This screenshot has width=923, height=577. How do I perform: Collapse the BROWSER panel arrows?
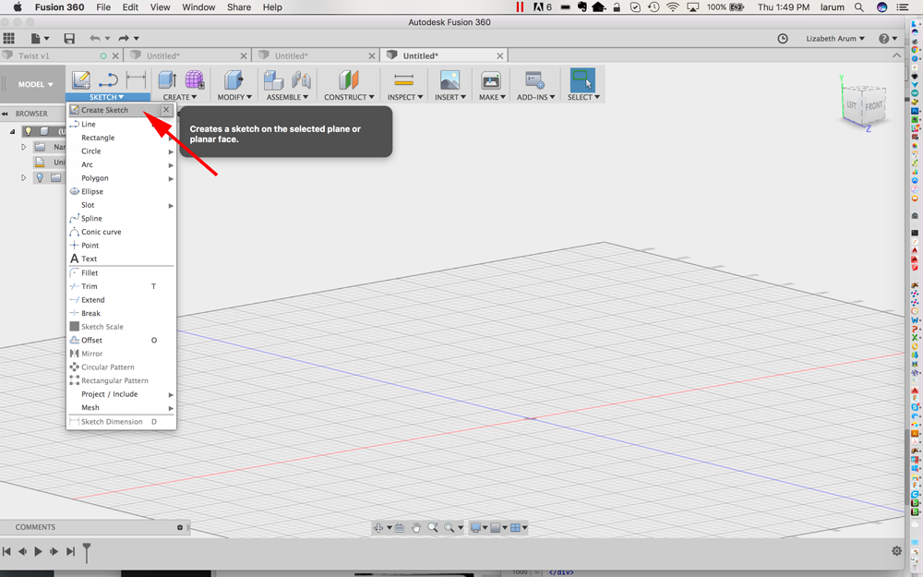[x=5, y=114]
